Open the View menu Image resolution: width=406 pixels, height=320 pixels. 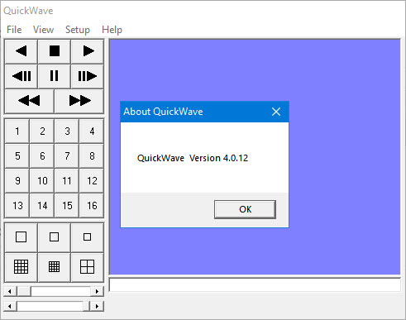(43, 30)
